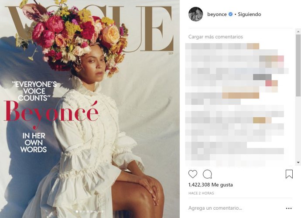Toggle the Siguiendo following button
Screen dimensions: 301x218
click(x=250, y=14)
